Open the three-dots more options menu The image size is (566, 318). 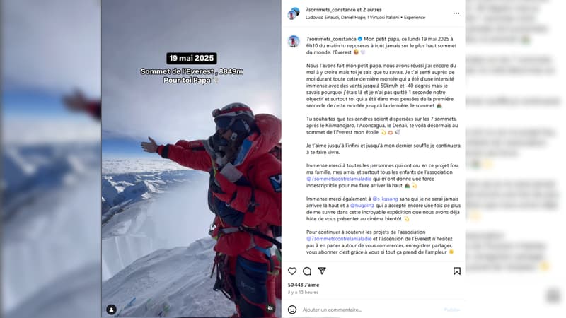pos(456,13)
